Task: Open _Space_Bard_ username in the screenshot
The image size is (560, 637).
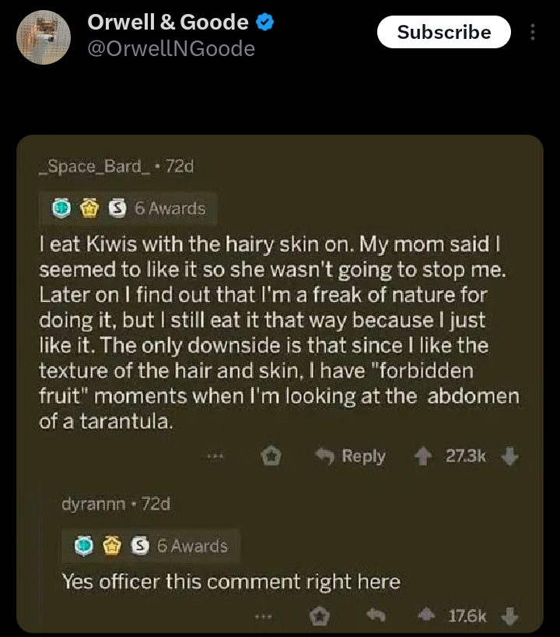Action: pyautogui.click(x=93, y=166)
